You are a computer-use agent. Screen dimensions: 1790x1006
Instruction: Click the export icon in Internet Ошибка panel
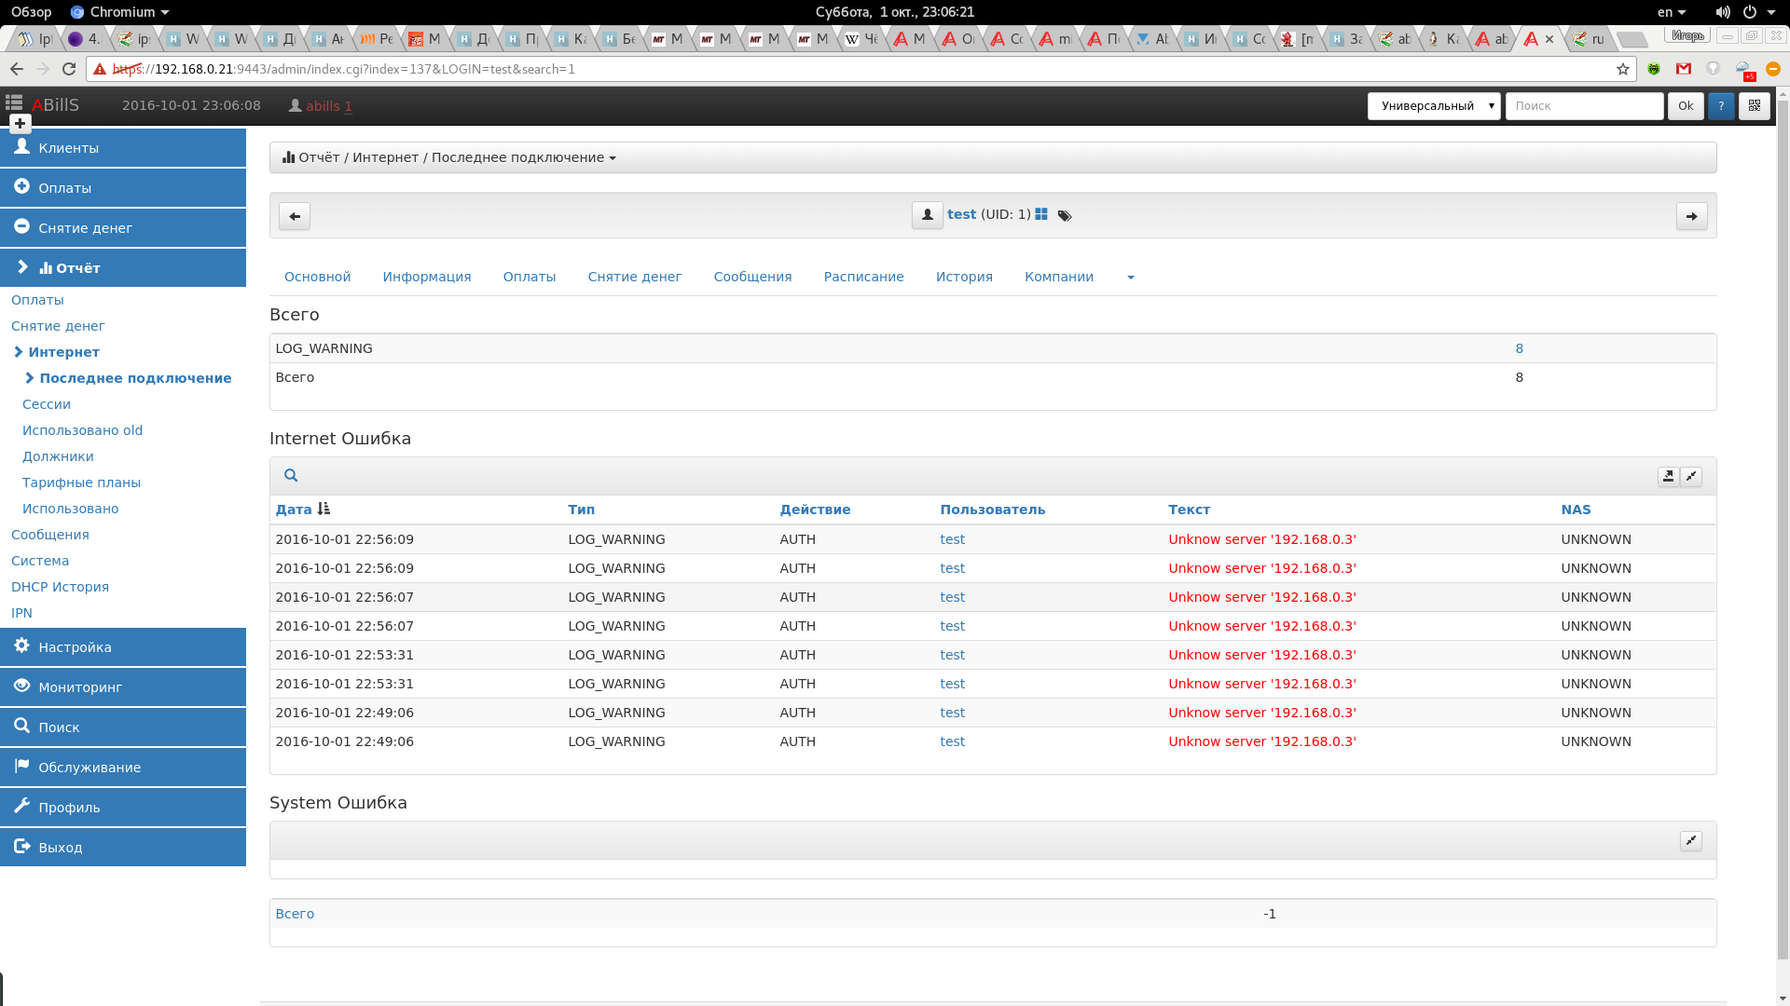1668,476
